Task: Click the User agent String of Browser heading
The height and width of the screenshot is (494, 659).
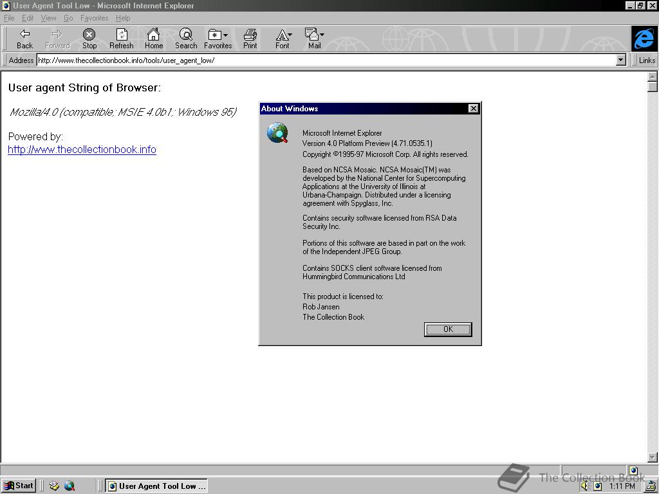Action: point(84,87)
